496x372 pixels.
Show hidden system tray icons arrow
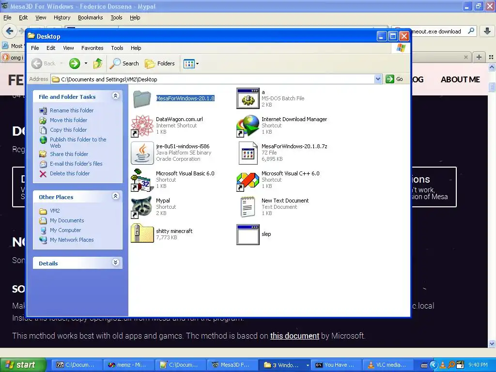point(434,365)
